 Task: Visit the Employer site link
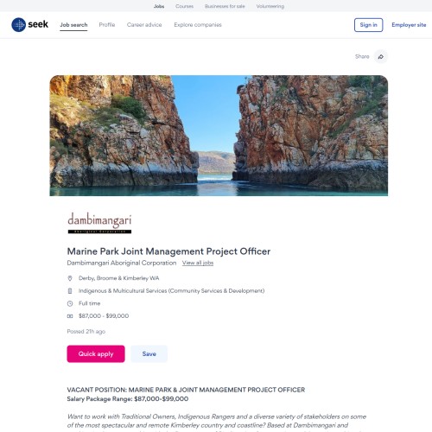click(409, 25)
